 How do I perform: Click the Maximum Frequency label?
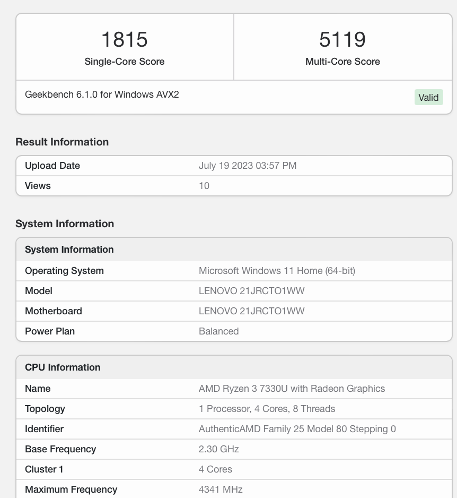(x=71, y=490)
